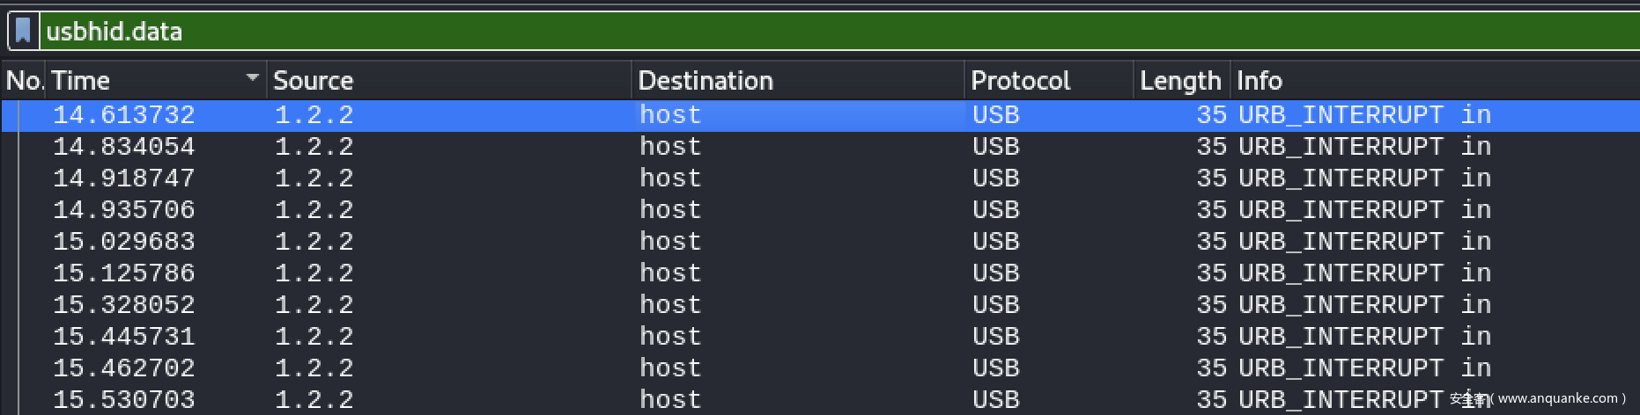Click the display filter bookmark icon
Image resolution: width=1640 pixels, height=415 pixels.
click(23, 32)
